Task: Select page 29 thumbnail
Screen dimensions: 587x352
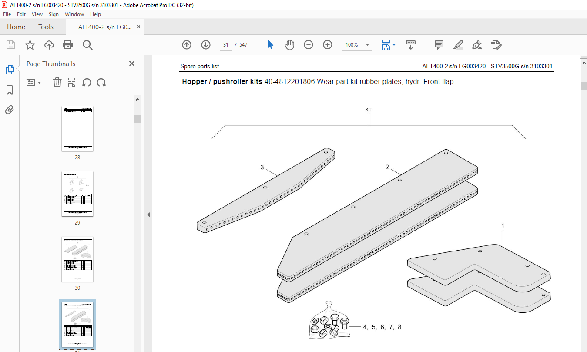Action: (x=77, y=194)
